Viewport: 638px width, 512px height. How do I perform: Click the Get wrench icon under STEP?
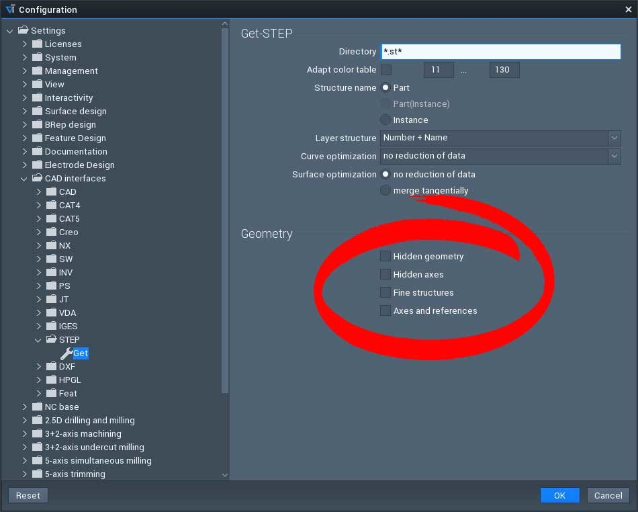point(66,353)
